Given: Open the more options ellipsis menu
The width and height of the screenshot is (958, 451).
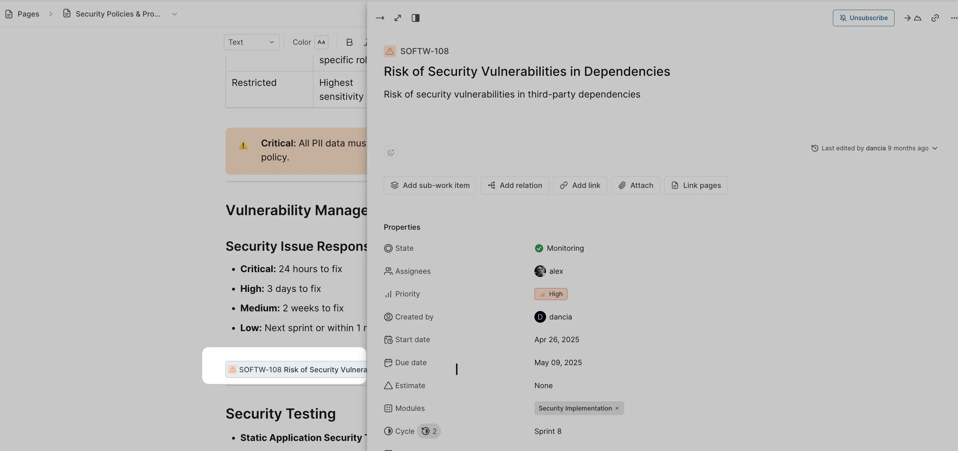Looking at the screenshot, I should (953, 18).
